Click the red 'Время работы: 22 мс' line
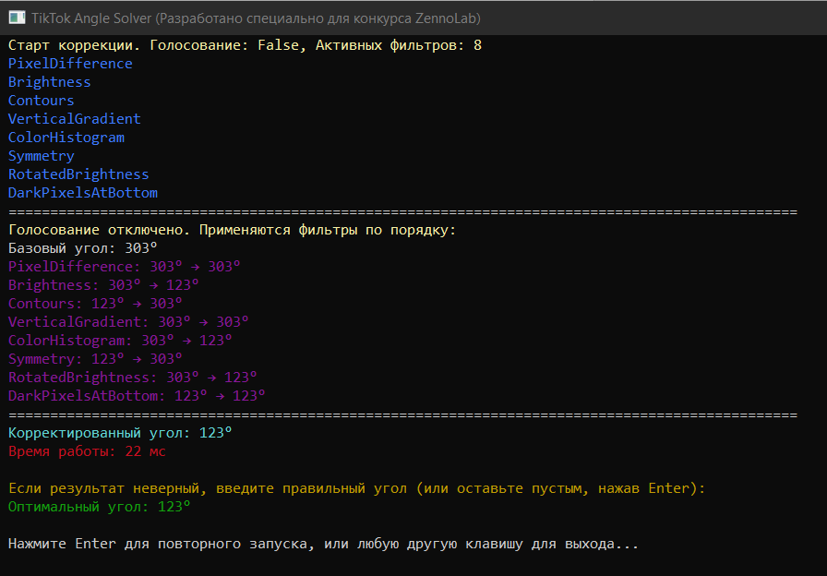Image resolution: width=827 pixels, height=576 pixels. [x=87, y=451]
